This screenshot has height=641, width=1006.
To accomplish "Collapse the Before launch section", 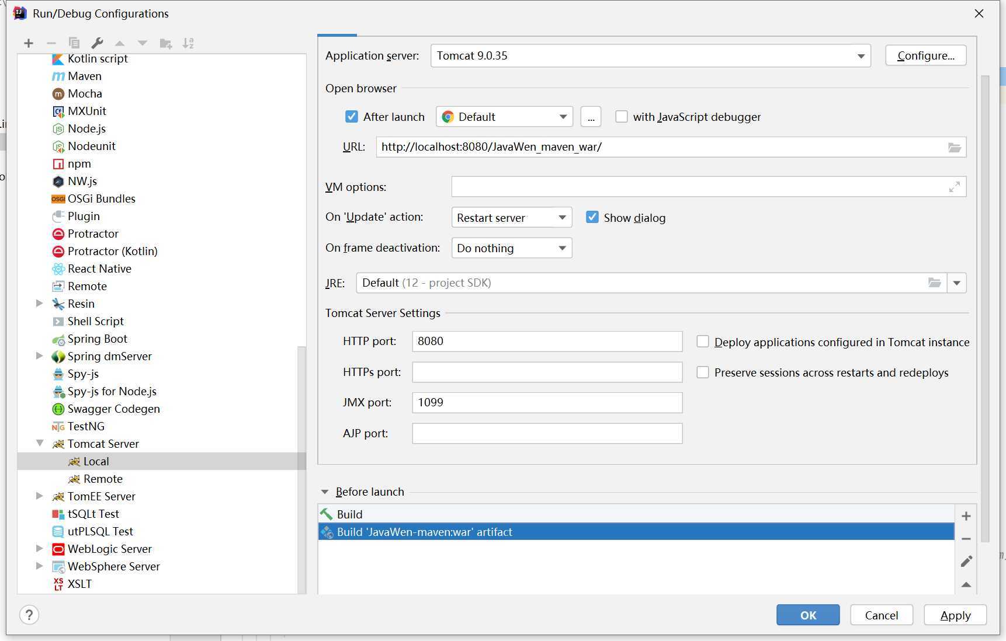I will (x=325, y=492).
